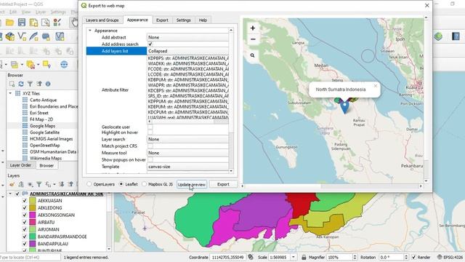Open the Template canvas-size dropdown

click(x=187, y=167)
